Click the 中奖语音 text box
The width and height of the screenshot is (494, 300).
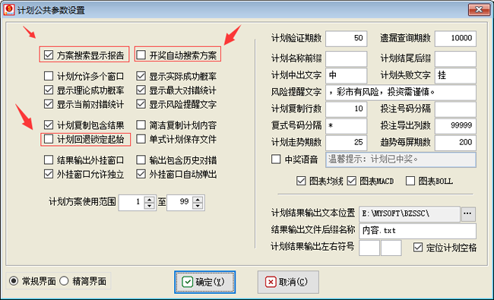point(401,159)
